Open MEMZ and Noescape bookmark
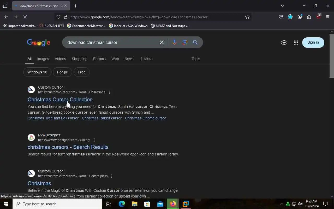 pyautogui.click(x=170, y=26)
